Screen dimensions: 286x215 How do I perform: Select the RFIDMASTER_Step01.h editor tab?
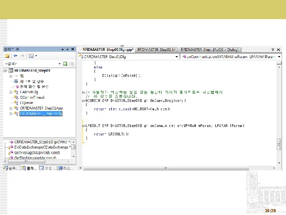(156, 49)
